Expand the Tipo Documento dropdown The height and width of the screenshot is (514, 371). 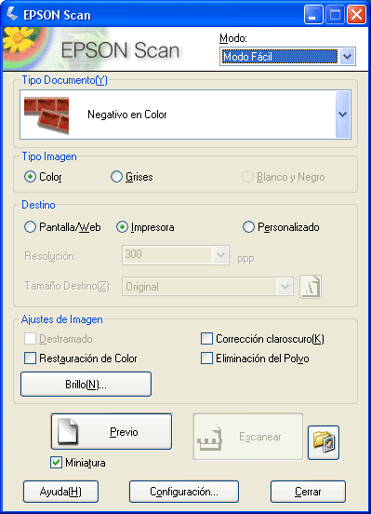(343, 115)
